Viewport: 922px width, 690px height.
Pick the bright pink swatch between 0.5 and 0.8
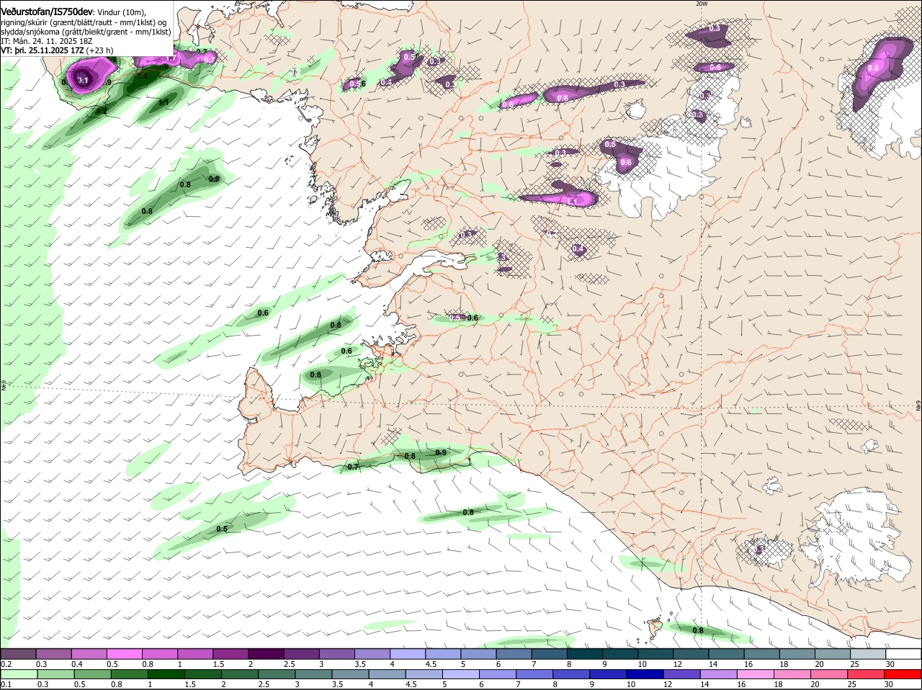click(124, 654)
